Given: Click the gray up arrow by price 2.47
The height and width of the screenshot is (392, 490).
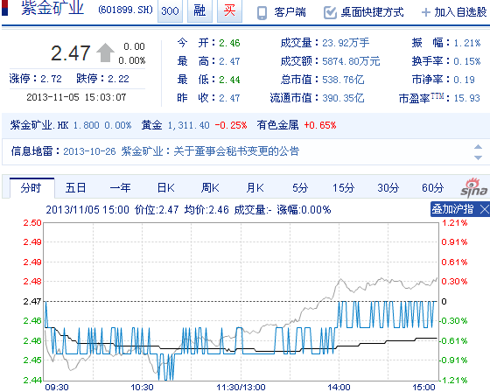Looking at the screenshot, I should (x=105, y=52).
